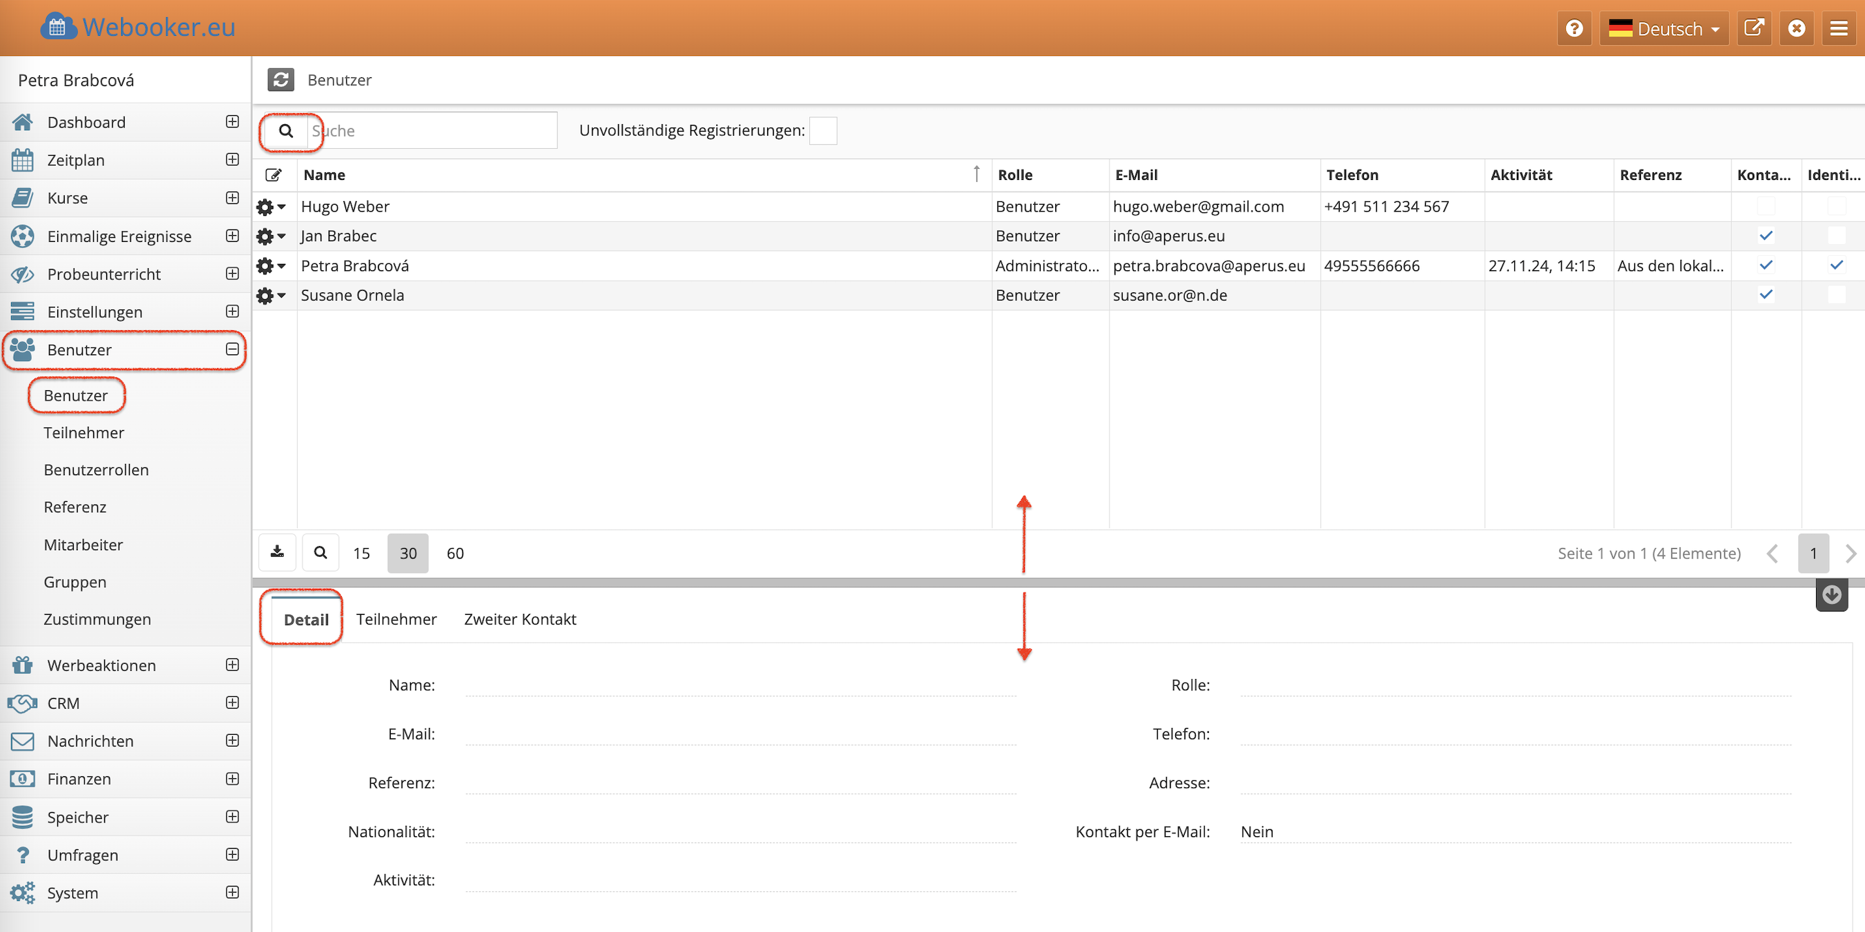The width and height of the screenshot is (1865, 932).
Task: Open Benutzerrollen in the sidebar
Action: coord(96,469)
